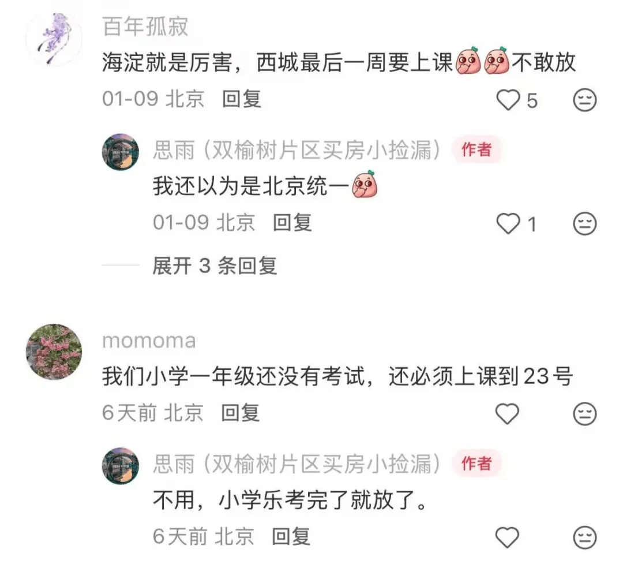The height and width of the screenshot is (564, 623).
Task: Open 思雨 username link in first reply
Action: point(297,150)
